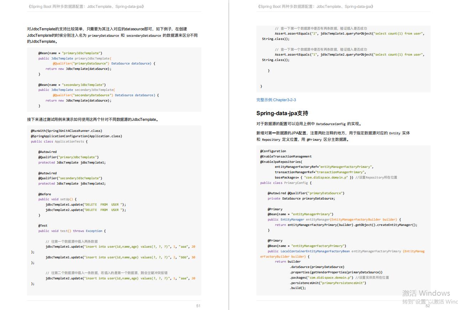
Task: Click the .packages("com.didispace.domain.p") line
Action: pos(339,278)
